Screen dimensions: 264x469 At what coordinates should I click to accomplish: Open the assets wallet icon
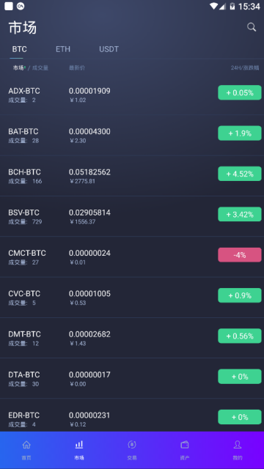click(x=185, y=445)
